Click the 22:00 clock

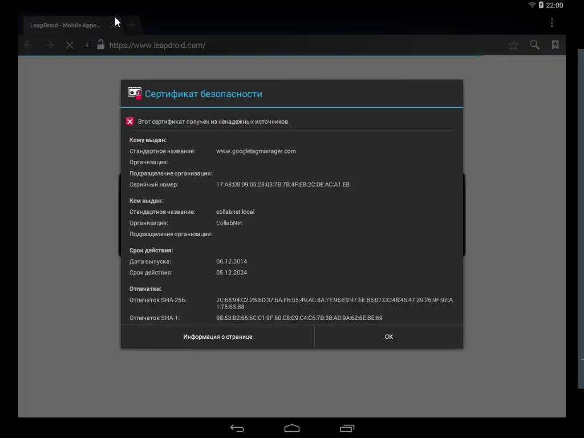pyautogui.click(x=554, y=5)
